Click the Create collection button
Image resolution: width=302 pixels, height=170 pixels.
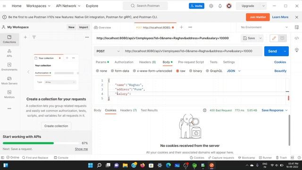coord(56,126)
